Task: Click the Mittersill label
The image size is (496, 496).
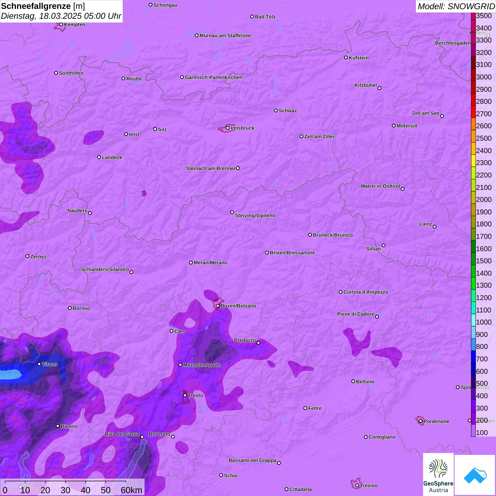Action: click(407, 126)
